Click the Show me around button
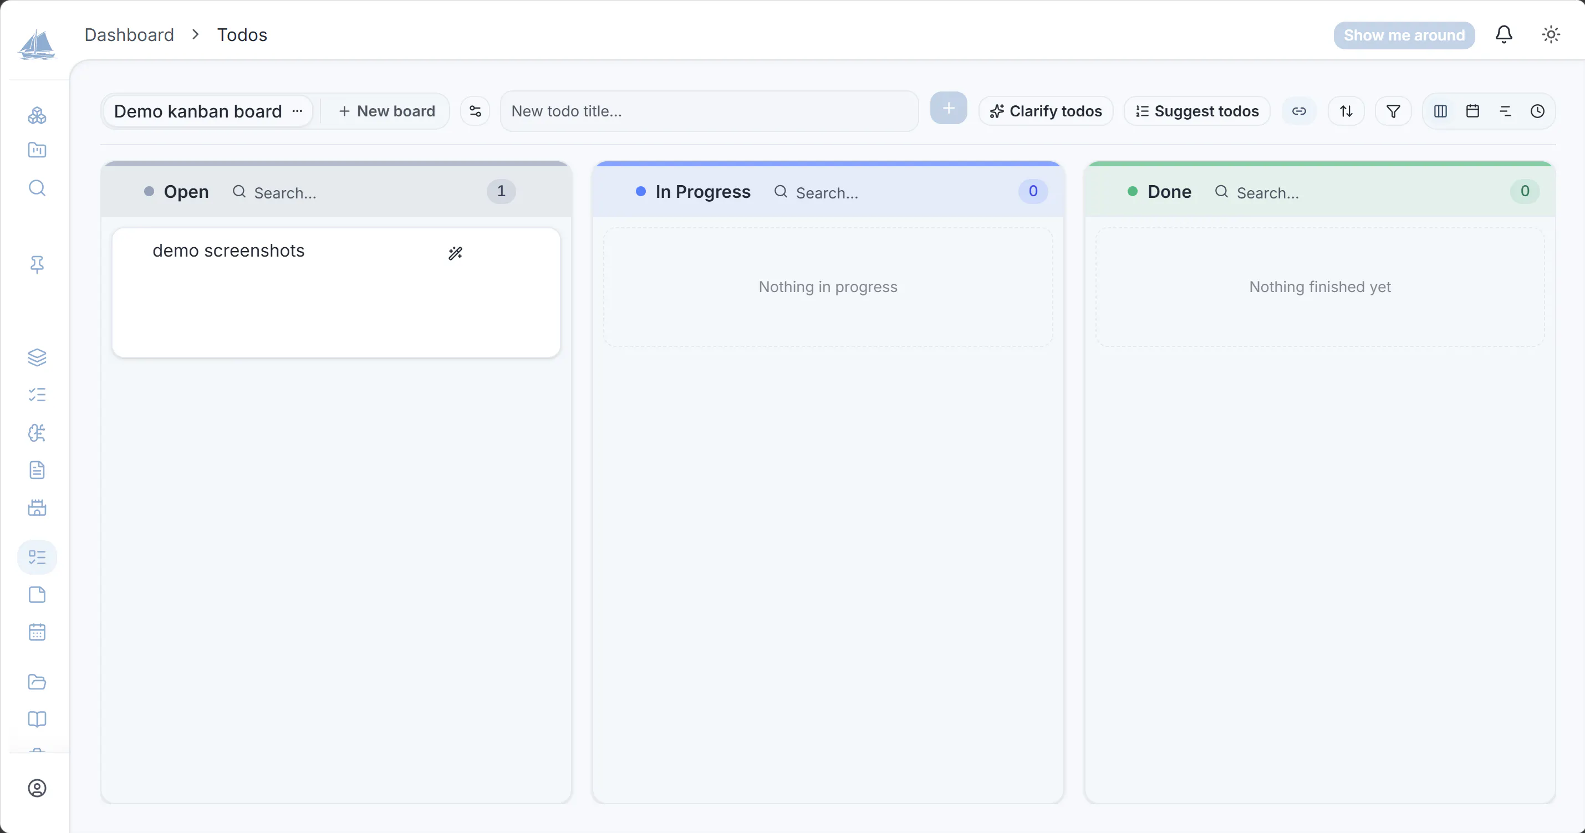 point(1404,35)
